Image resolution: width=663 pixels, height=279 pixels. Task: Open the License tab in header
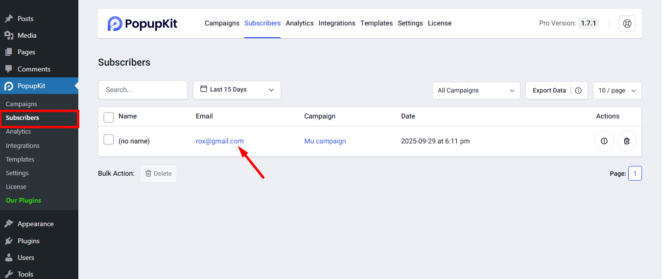[x=440, y=23]
